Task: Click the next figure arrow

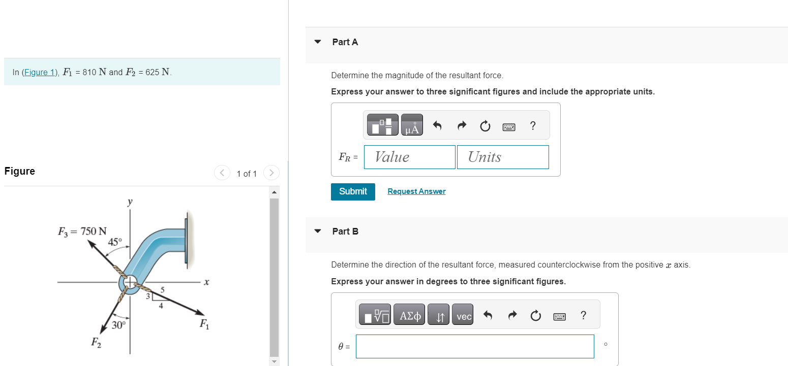Action: tap(271, 173)
